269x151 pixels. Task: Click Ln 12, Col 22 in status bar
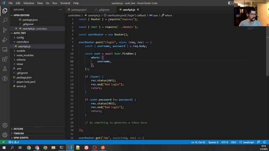point(198,142)
